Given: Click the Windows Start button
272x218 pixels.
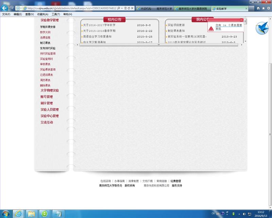Looking at the screenshot, I should pyautogui.click(x=6, y=214).
